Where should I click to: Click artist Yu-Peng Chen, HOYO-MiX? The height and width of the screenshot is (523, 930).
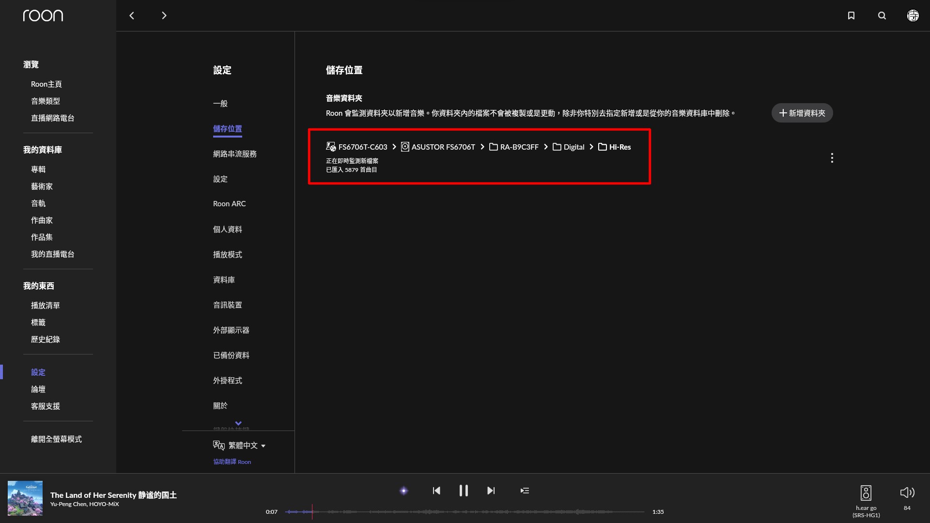tap(85, 504)
